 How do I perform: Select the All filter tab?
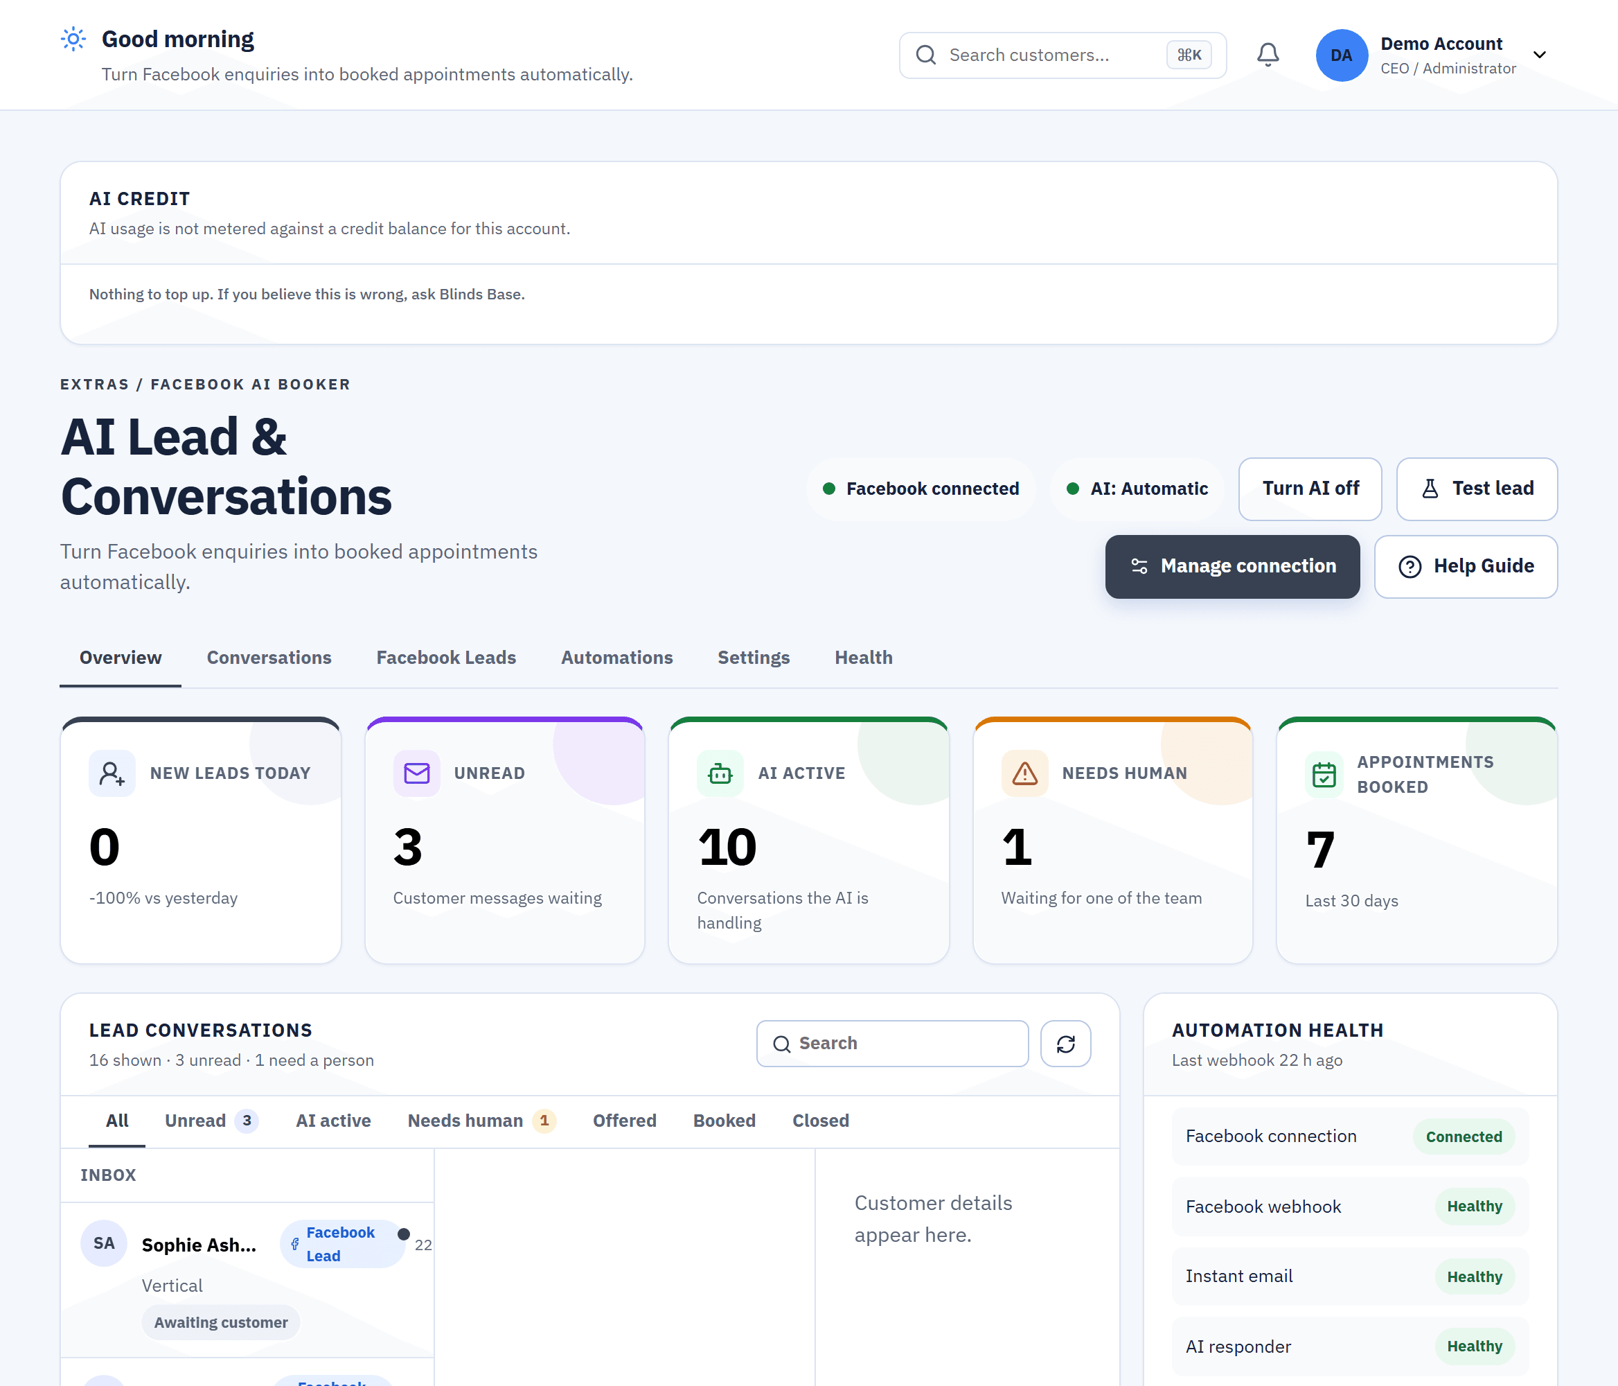point(117,1121)
